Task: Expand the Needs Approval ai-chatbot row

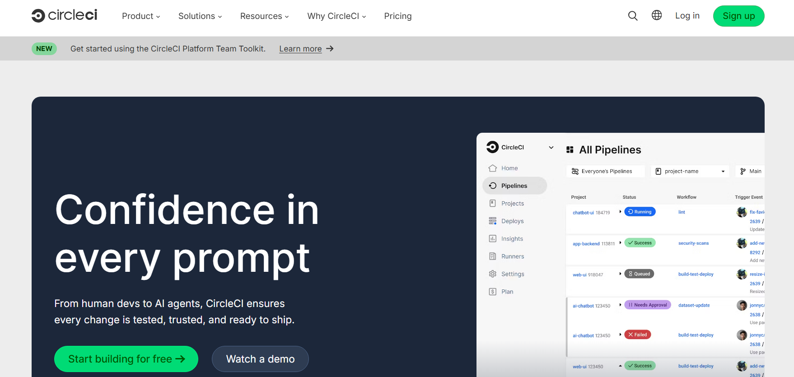Action: [x=620, y=305]
